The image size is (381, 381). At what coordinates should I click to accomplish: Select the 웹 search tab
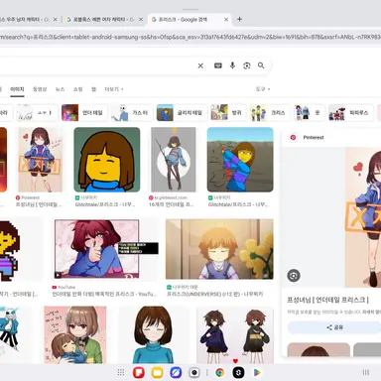click(x=93, y=89)
